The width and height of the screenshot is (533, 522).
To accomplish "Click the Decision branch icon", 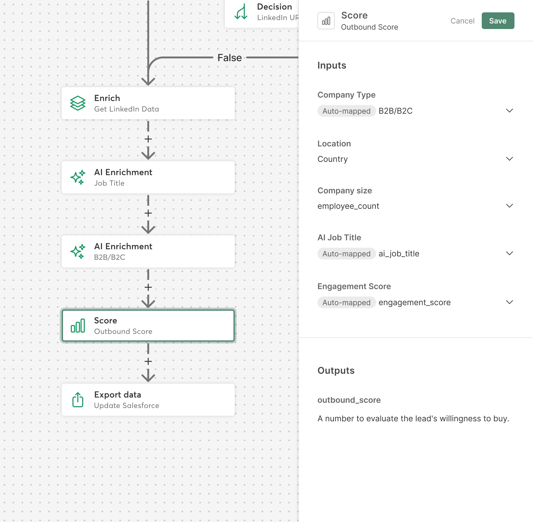I will point(241,12).
